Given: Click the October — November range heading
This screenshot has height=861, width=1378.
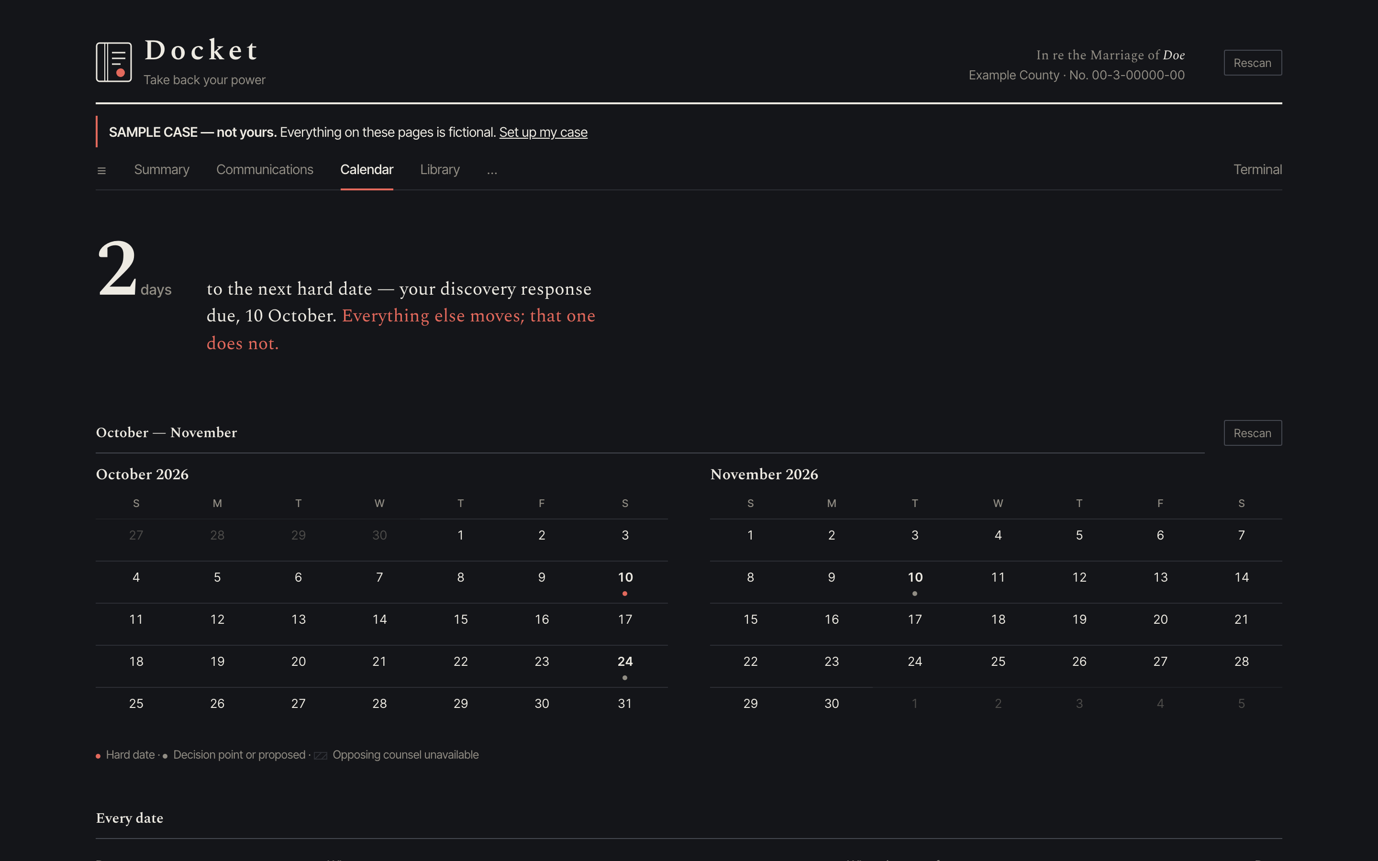Looking at the screenshot, I should (x=167, y=433).
